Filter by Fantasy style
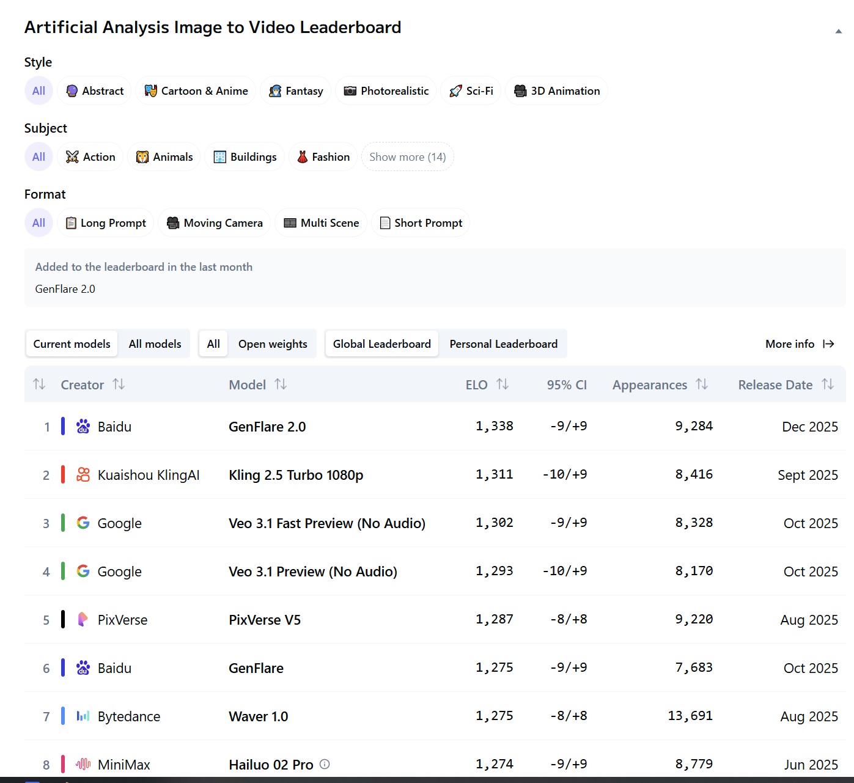Image resolution: width=854 pixels, height=783 pixels. [x=296, y=90]
